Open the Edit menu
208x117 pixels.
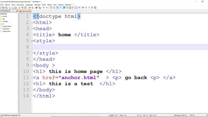click(x=2, y=5)
